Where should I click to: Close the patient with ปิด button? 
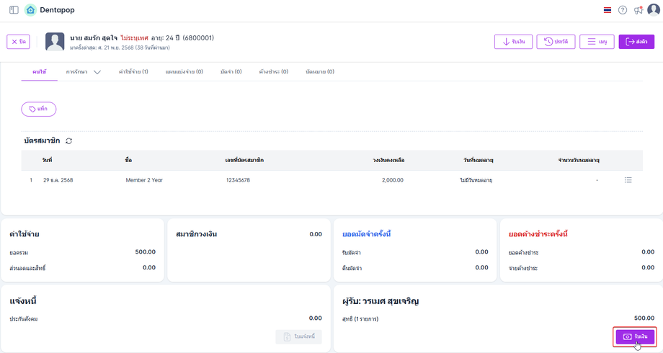point(18,42)
